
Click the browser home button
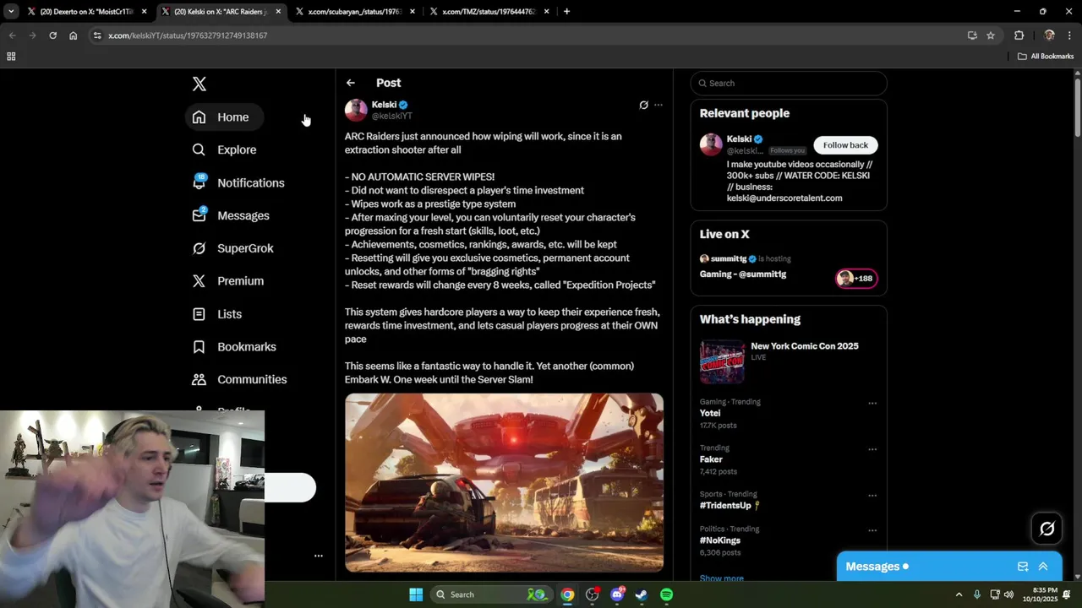[73, 35]
